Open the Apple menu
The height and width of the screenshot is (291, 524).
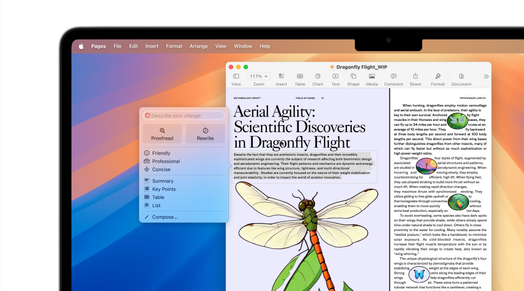point(81,46)
